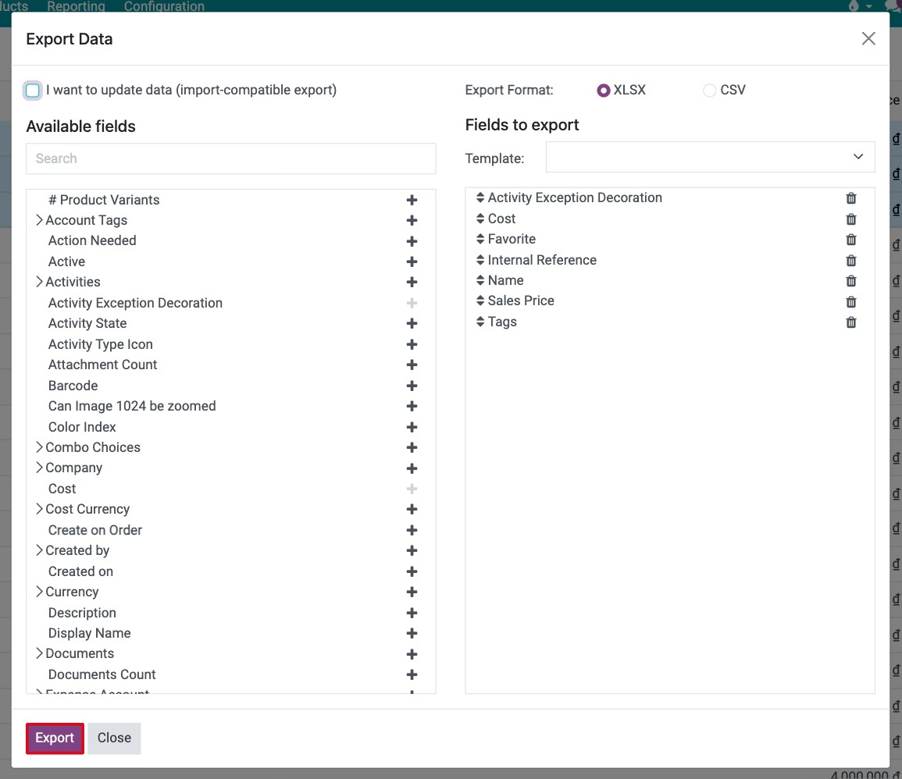Add 'Display Name' field with plus icon

click(412, 634)
